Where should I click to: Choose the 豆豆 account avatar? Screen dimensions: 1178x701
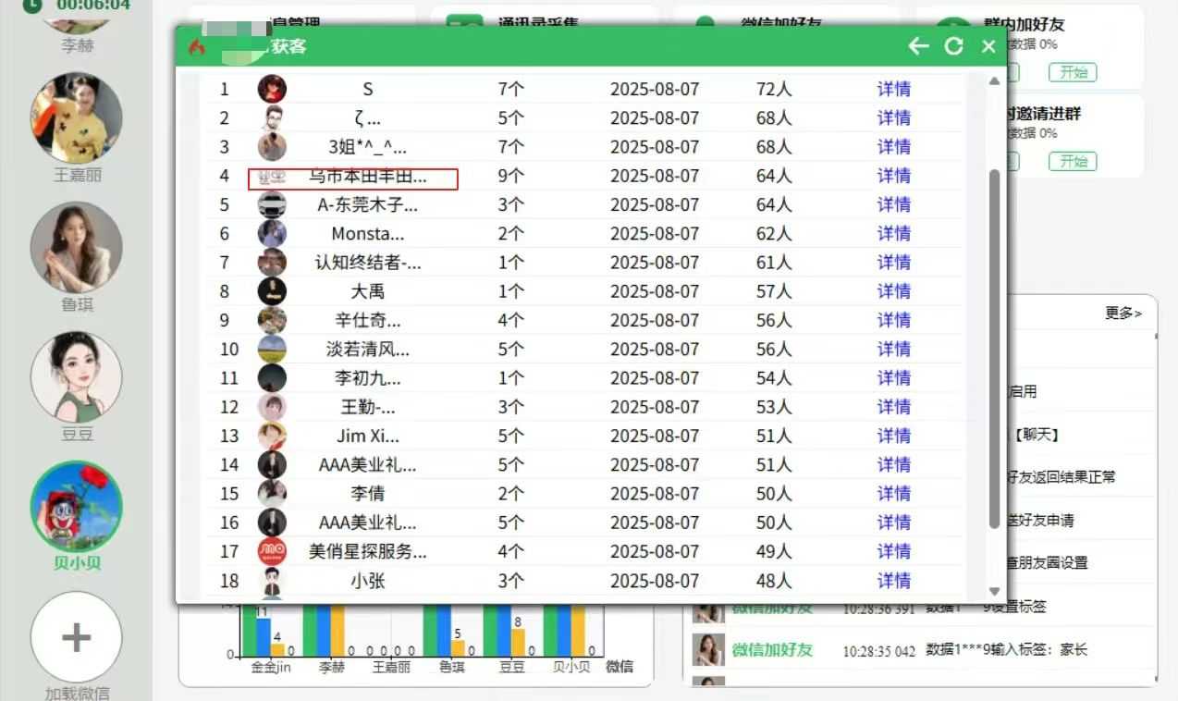coord(77,377)
